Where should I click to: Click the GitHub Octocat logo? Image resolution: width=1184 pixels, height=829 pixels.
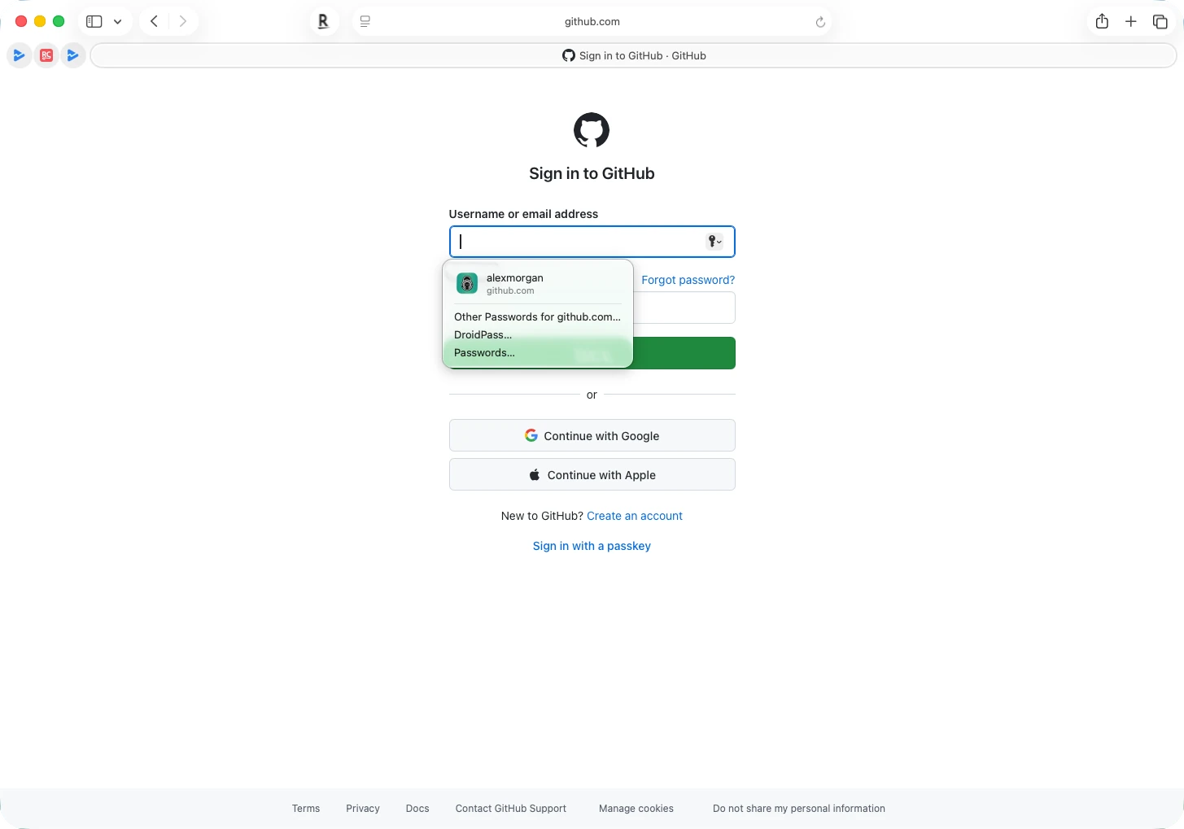coord(592,130)
